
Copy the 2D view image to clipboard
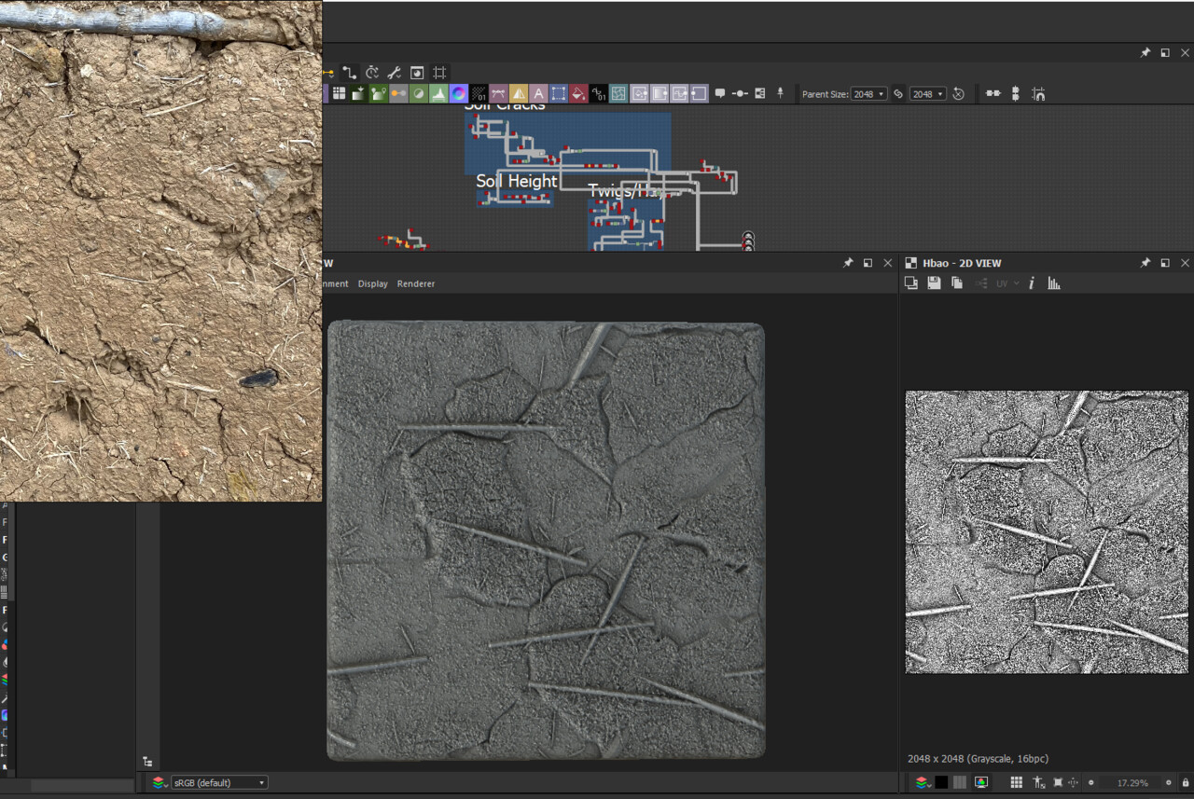[957, 283]
